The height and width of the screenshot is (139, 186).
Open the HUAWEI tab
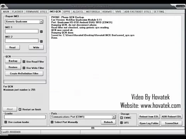tap(107, 12)
